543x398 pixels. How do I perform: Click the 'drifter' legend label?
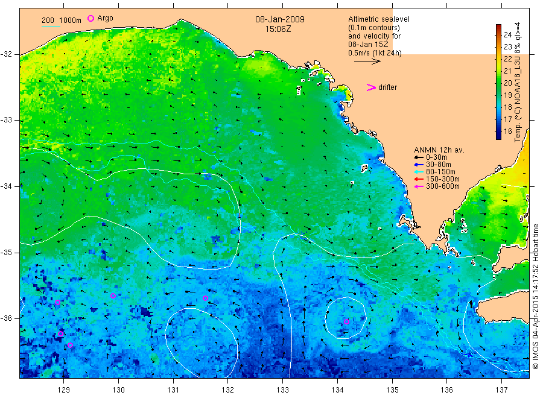387,87
